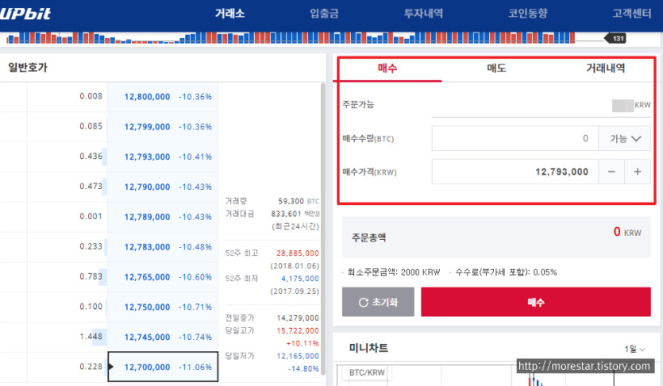
Task: Click the 거래량 59,300 BTC value
Action: [x=298, y=201]
